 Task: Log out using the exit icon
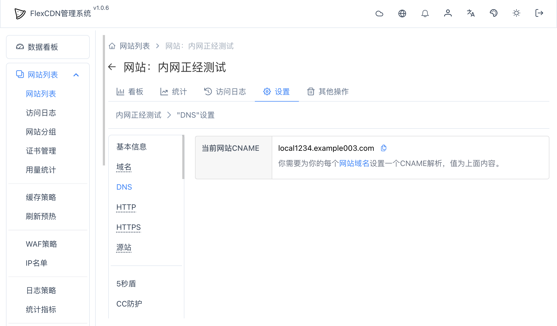tap(539, 13)
